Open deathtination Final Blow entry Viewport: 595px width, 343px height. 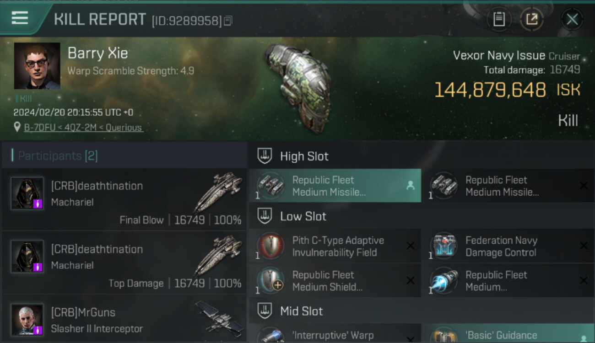point(124,199)
